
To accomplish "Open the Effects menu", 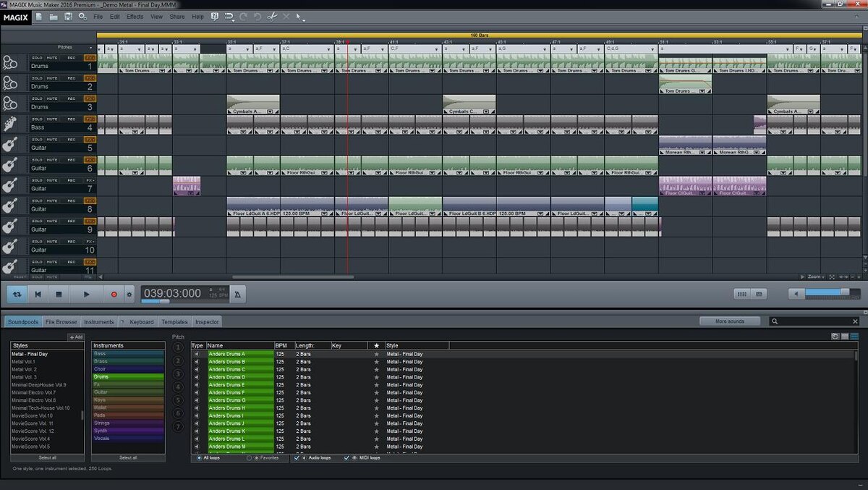I will coord(135,17).
